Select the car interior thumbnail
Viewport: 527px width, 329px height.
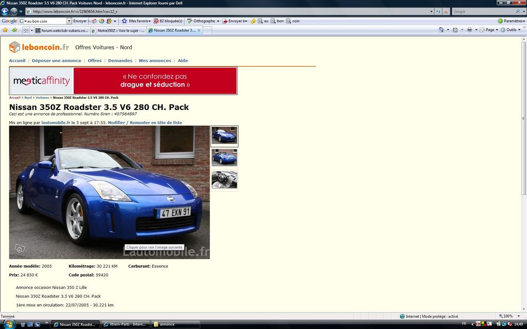click(x=224, y=180)
